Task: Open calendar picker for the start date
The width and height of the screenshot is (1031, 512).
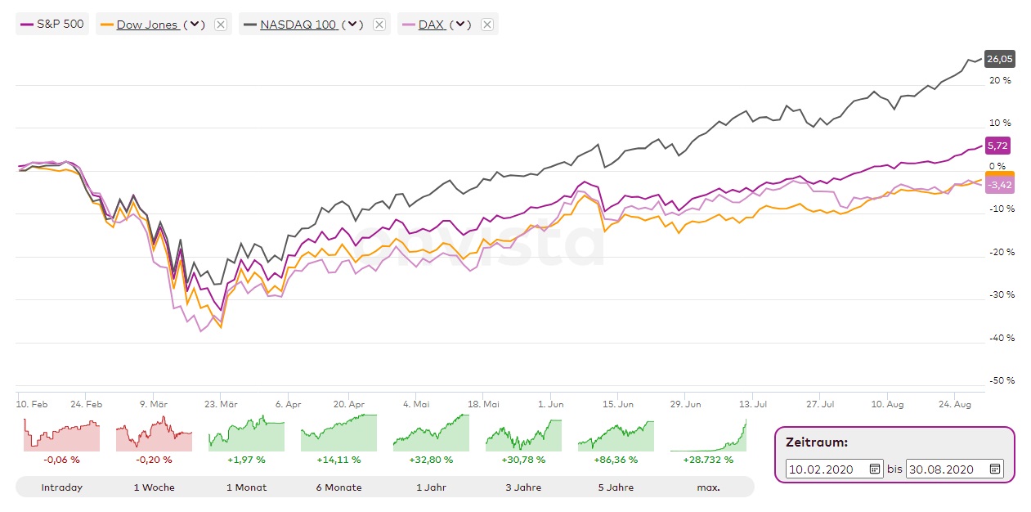Action: coord(874,469)
